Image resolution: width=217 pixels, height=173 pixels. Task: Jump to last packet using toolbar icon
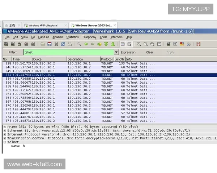(113, 44)
